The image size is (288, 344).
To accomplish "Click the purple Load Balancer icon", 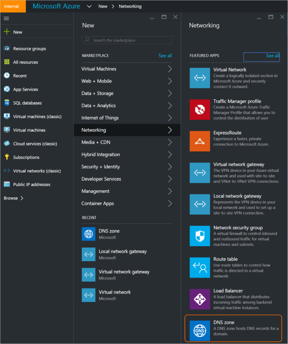I will pyautogui.click(x=200, y=299).
